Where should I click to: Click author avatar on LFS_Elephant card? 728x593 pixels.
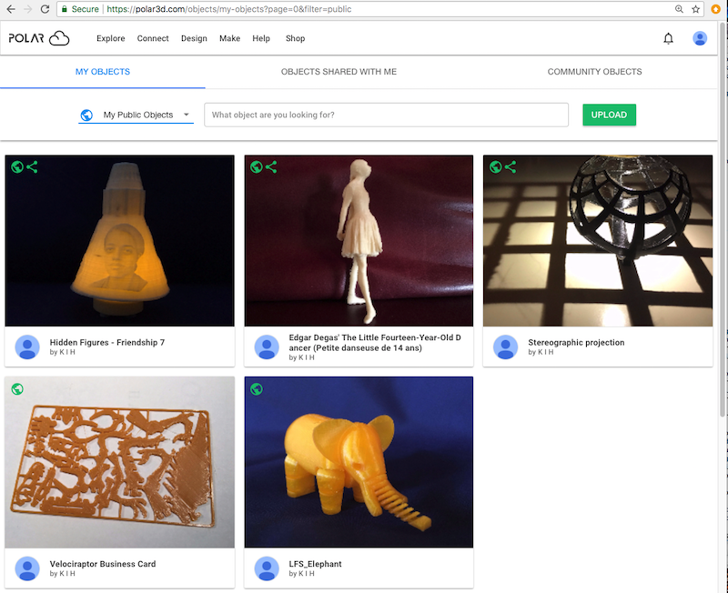coord(267,568)
